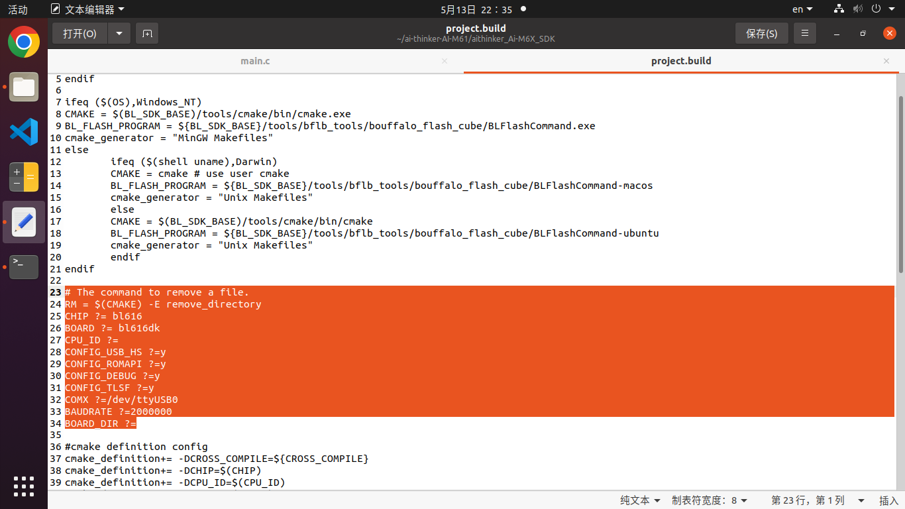Click the line 'RM = $(CMAKE) -E remove_directory'

(163, 304)
